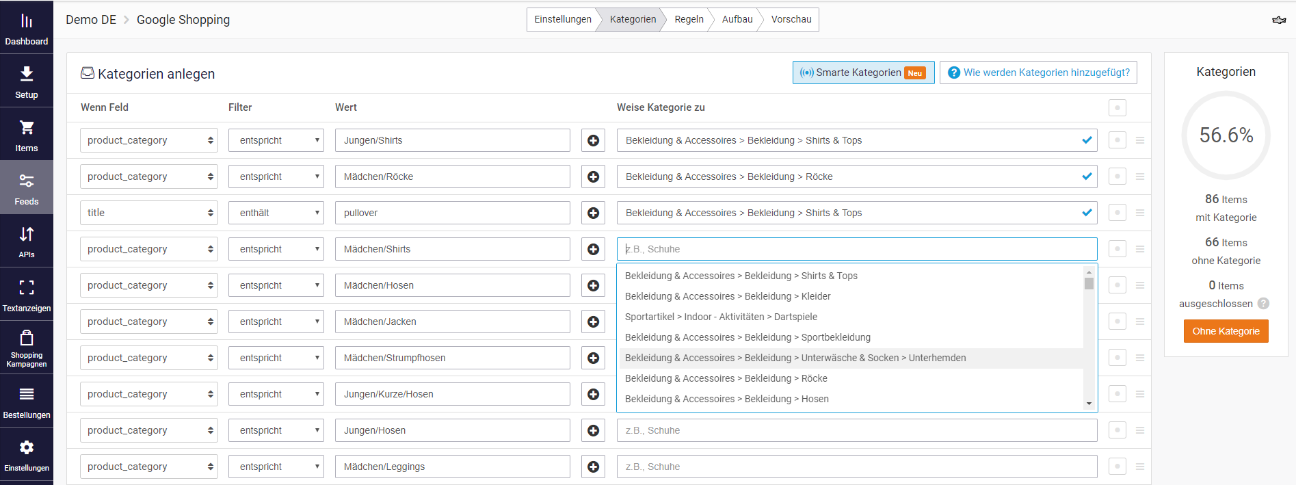Screen dimensions: 1296x485
Task: Go to Items cart icon
Action: [x=27, y=134]
